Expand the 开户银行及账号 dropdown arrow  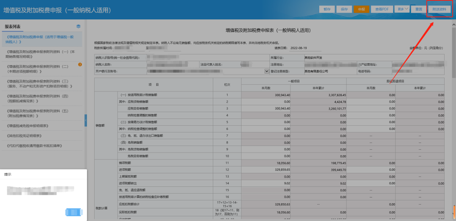(x=266, y=71)
